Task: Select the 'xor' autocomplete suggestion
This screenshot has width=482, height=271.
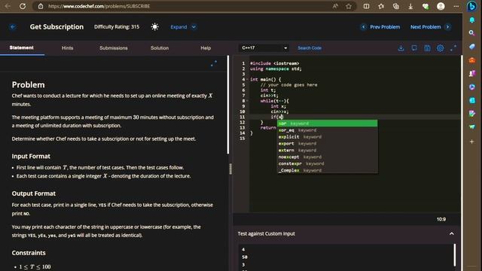Action: [327, 123]
